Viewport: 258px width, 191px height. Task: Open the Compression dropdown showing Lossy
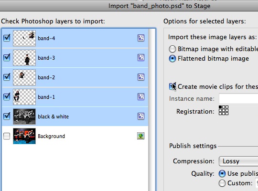click(238, 161)
